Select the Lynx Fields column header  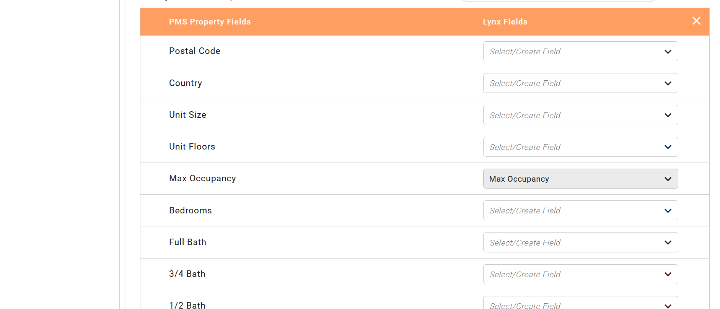505,22
